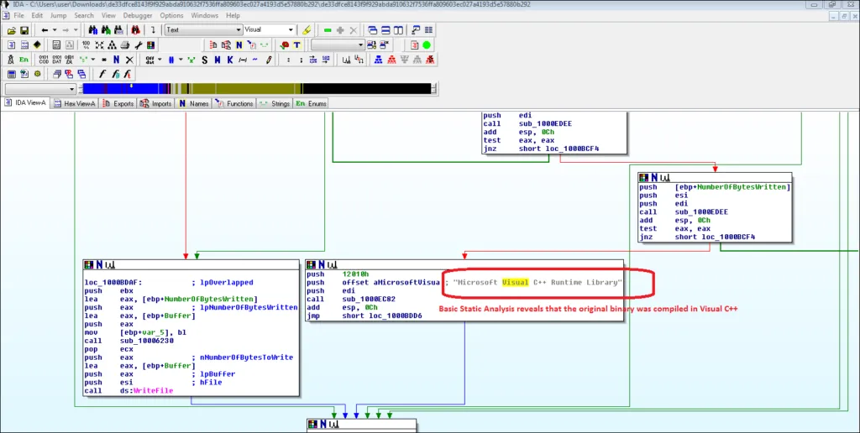
Task: Open the Debugger menu
Action: coord(138,15)
